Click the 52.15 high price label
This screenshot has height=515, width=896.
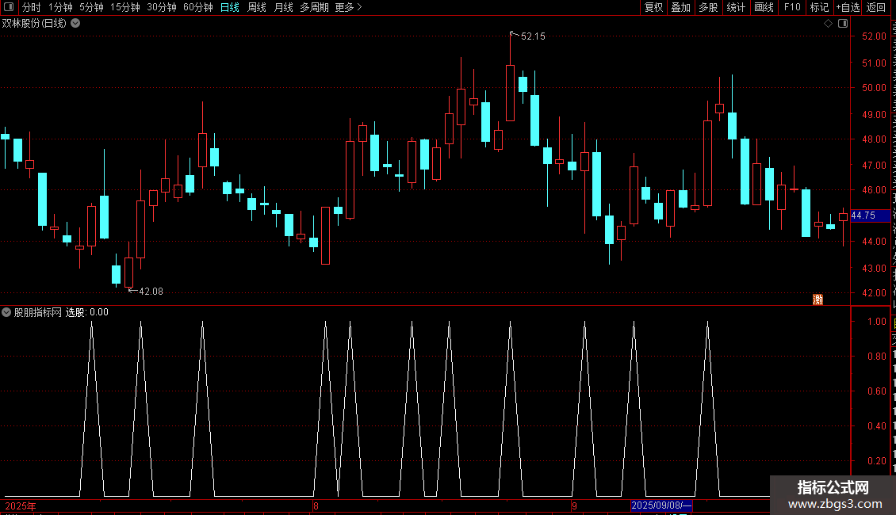click(533, 36)
